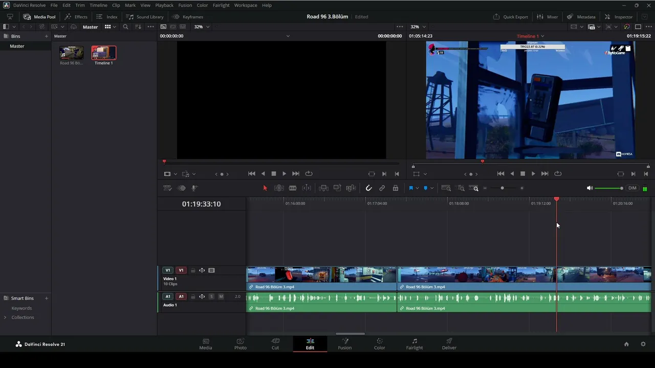Viewport: 655px width, 368px height.
Task: Click the Replace Clip toolbar icon
Action: 351,188
